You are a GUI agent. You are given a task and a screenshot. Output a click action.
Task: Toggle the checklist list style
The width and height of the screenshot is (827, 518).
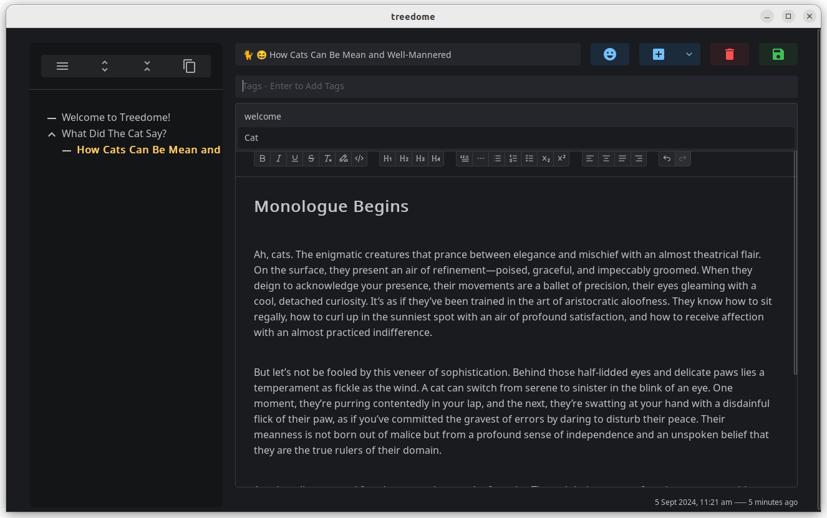coord(529,158)
